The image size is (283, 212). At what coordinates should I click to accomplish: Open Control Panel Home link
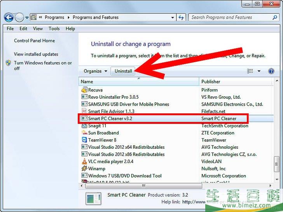(35, 41)
